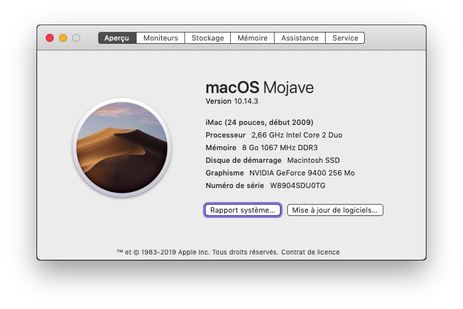Screen dimensions: 463x309
Task: Click the serial number W8904SDU0TG
Action: tap(298, 185)
